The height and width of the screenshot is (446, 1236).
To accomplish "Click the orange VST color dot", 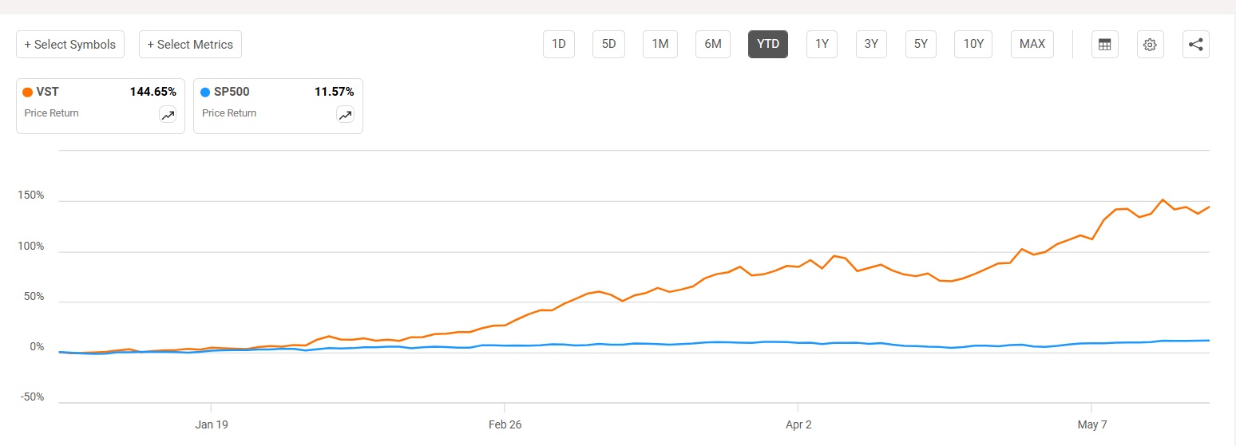I will pos(28,93).
